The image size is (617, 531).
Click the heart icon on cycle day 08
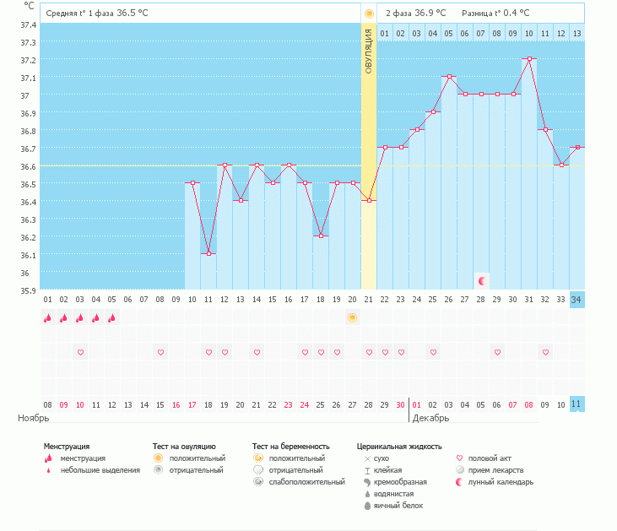click(x=160, y=352)
